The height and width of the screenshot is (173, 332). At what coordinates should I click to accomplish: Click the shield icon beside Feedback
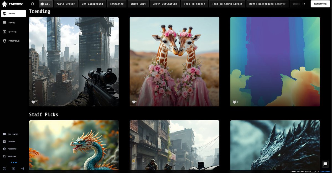coord(4,149)
